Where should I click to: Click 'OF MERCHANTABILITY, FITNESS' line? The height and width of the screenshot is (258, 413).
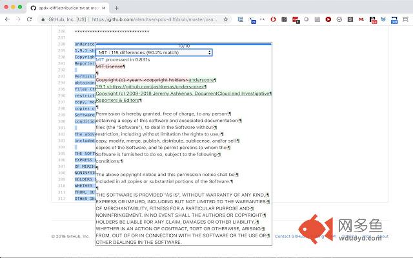(x=173, y=208)
